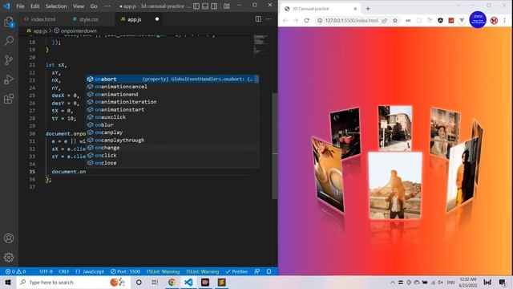Image resolution: width=513 pixels, height=289 pixels.
Task: Go back in the Chrome browser
Action: click(285, 20)
